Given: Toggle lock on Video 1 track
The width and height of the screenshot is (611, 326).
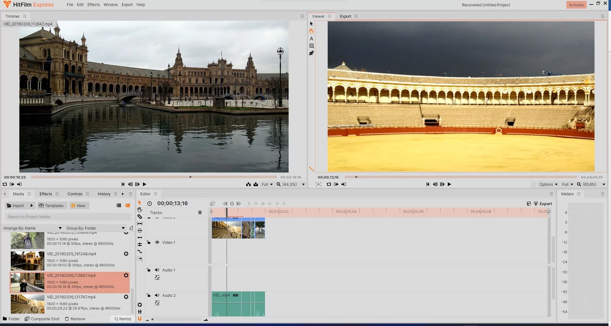Looking at the screenshot, I should click(149, 242).
